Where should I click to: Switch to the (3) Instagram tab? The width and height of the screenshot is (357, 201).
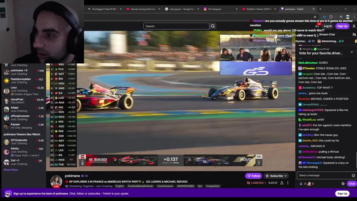[220, 9]
